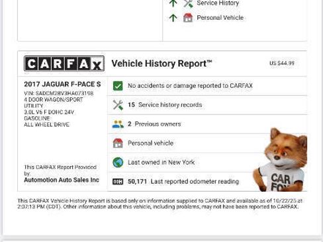Click the VIN number text
Screen dimensions: 323x242
(x=59, y=93)
